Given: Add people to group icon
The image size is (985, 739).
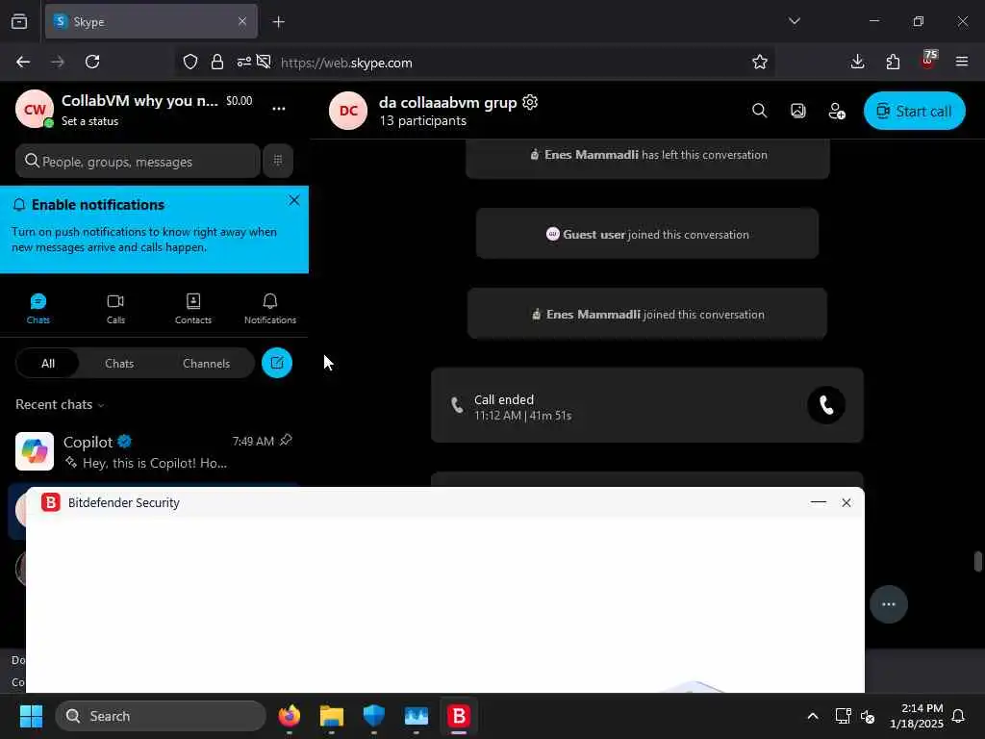Looking at the screenshot, I should (x=837, y=111).
